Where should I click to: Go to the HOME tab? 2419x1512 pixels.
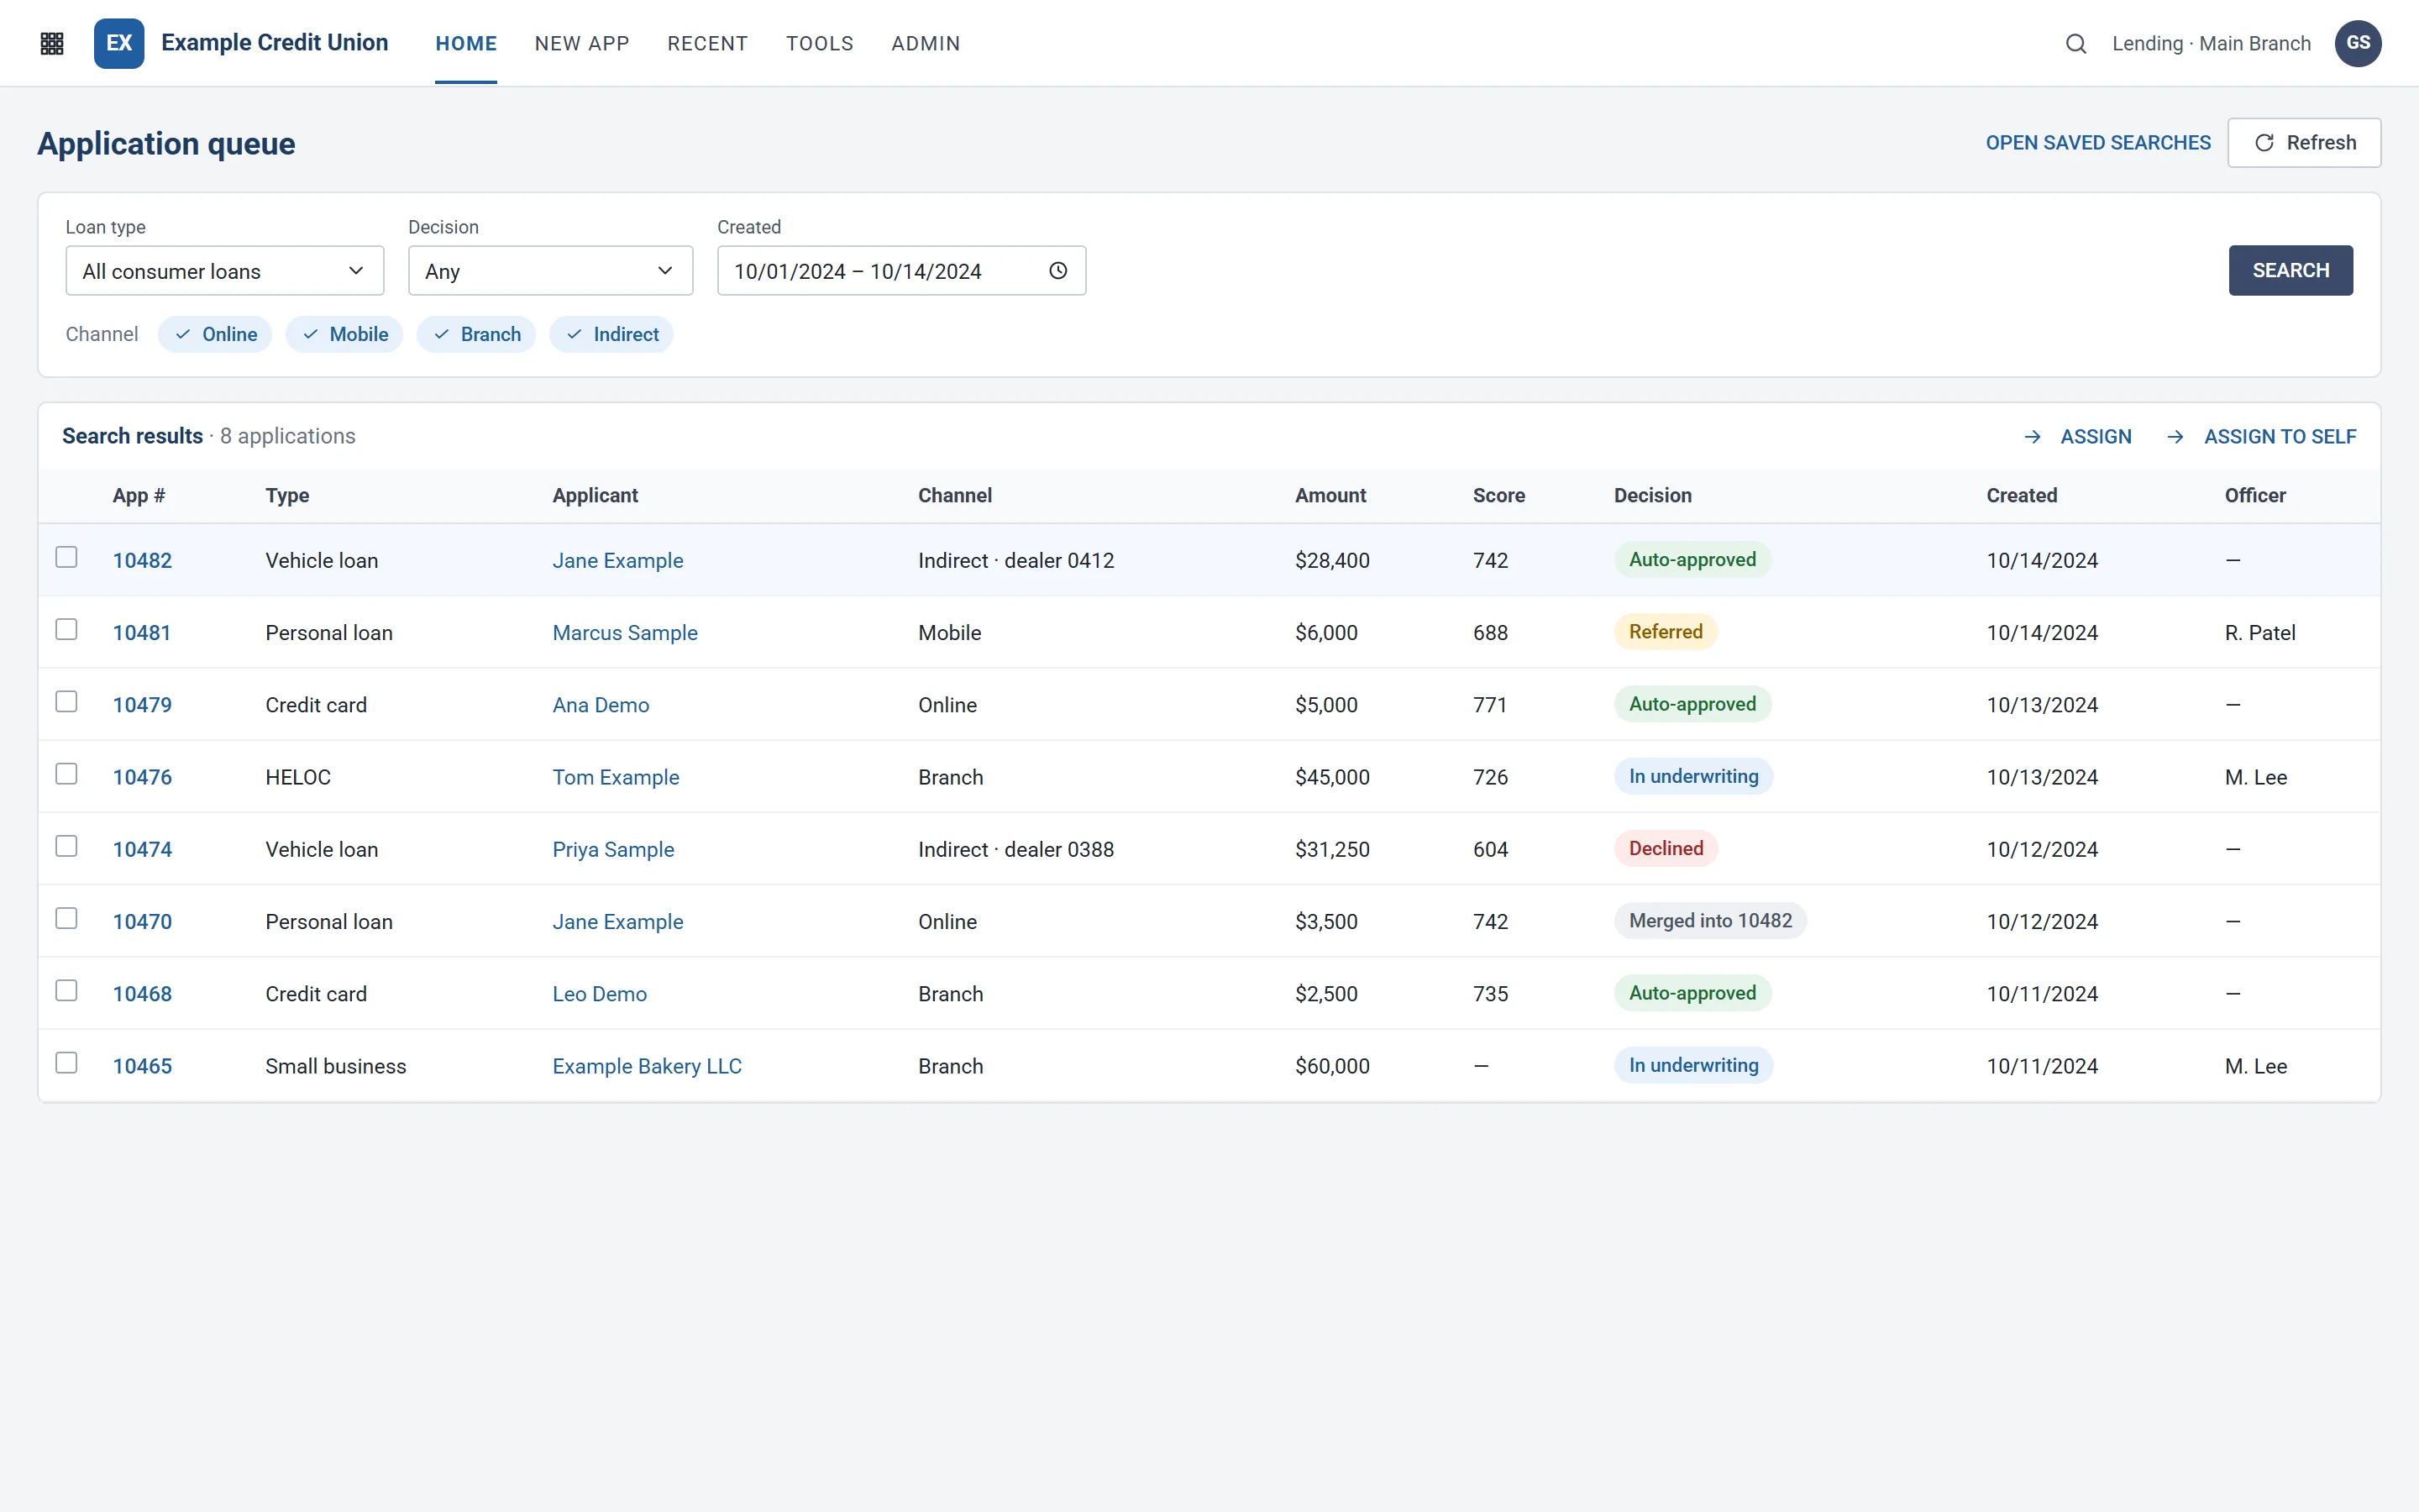click(x=466, y=44)
